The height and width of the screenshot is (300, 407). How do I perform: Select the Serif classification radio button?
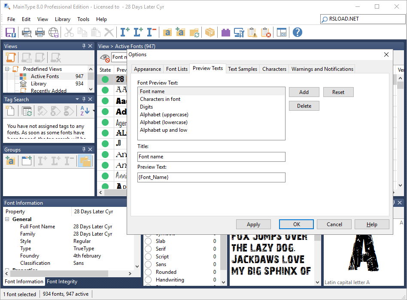[148, 249]
